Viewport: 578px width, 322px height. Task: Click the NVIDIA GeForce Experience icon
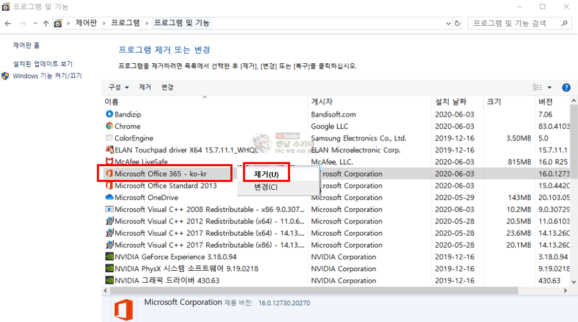point(109,257)
